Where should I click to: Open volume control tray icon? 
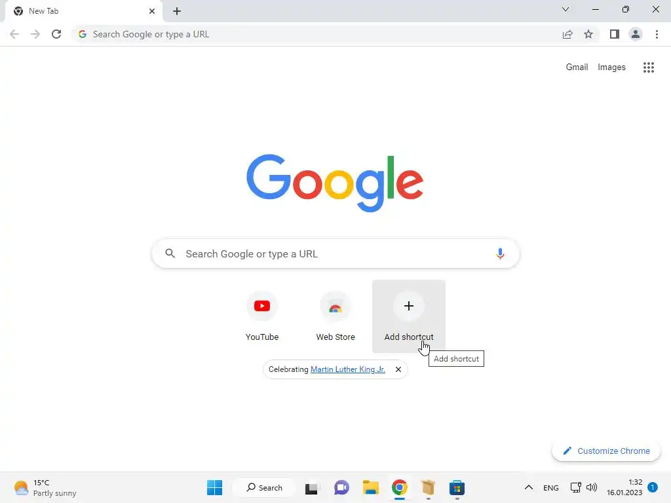coord(592,487)
